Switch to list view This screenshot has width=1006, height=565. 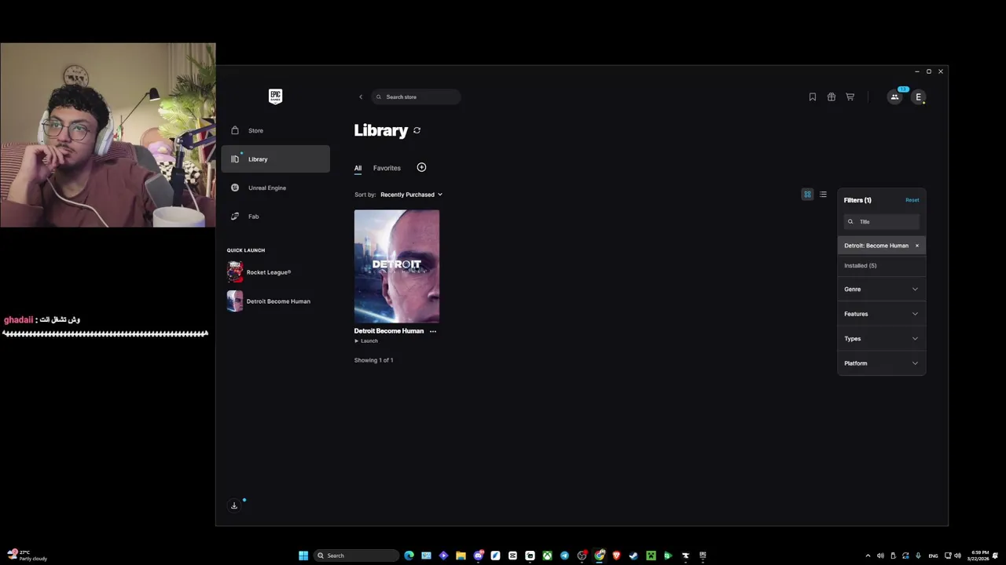click(x=823, y=195)
